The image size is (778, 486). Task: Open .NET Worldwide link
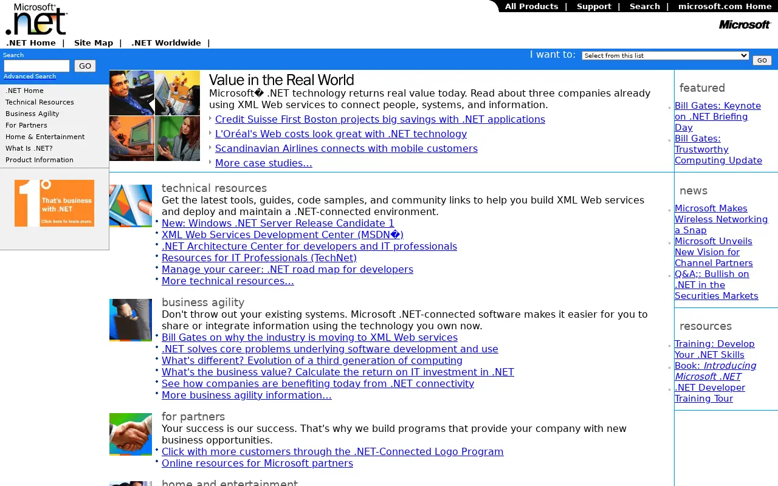pyautogui.click(x=166, y=43)
